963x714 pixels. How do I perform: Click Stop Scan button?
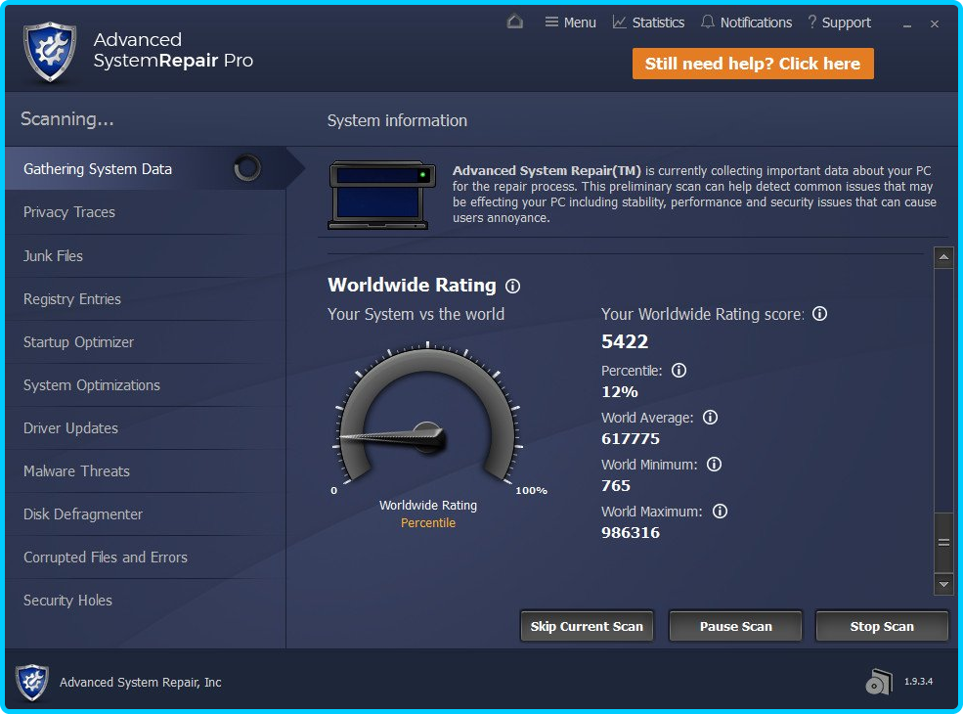(x=882, y=626)
